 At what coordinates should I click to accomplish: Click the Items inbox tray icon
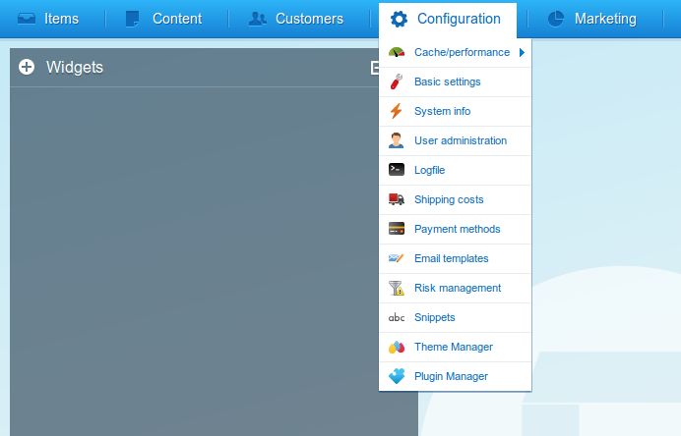[x=27, y=19]
